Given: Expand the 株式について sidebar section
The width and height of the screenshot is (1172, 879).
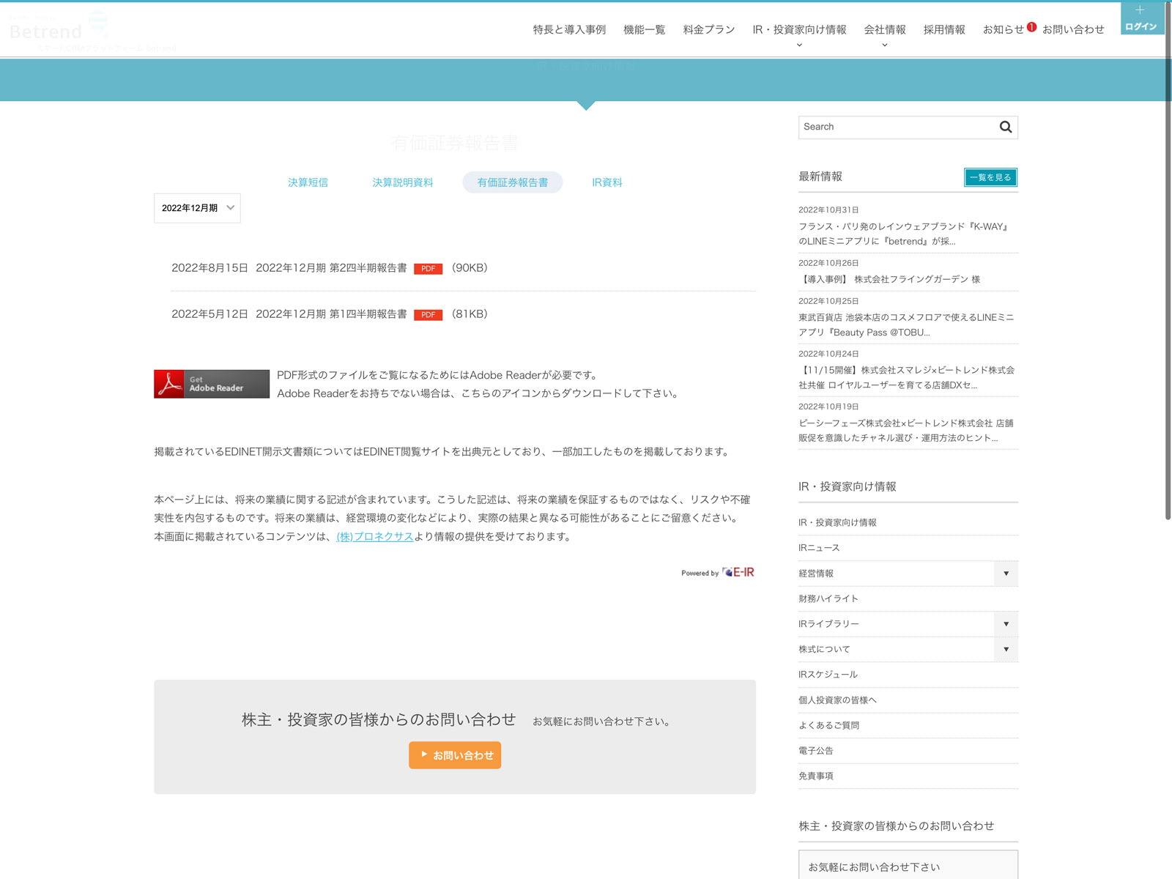Looking at the screenshot, I should point(1006,650).
